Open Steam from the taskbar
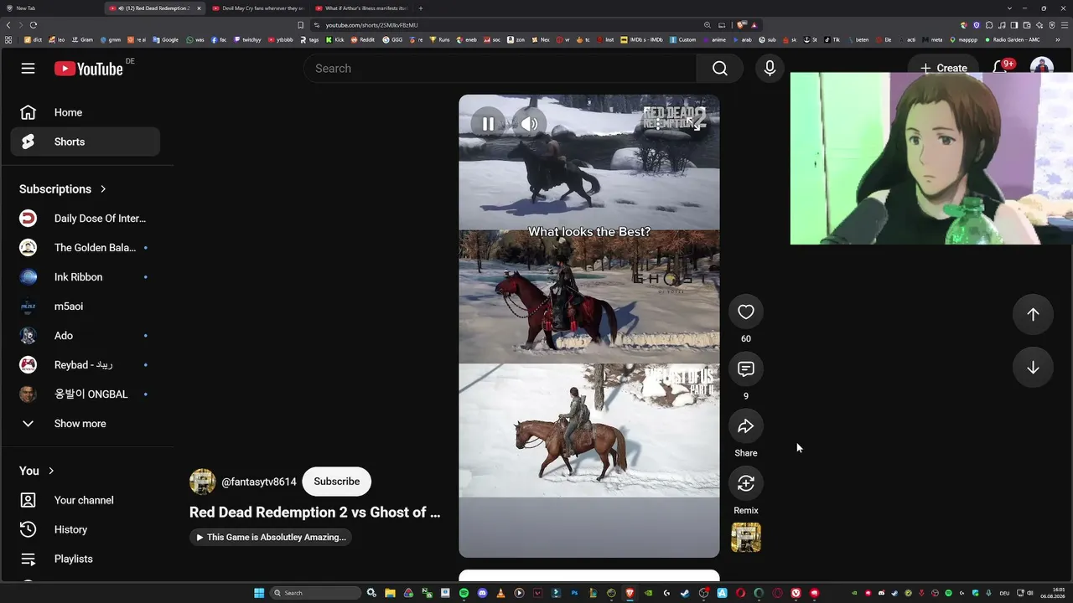 685,593
